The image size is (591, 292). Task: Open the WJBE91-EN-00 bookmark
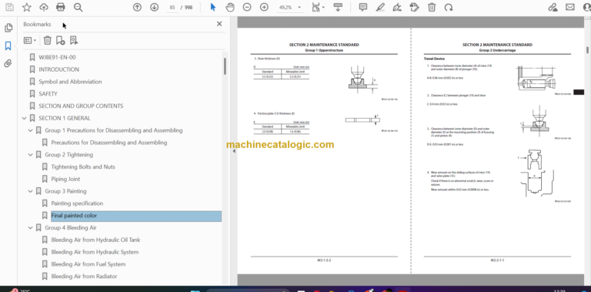pos(57,57)
